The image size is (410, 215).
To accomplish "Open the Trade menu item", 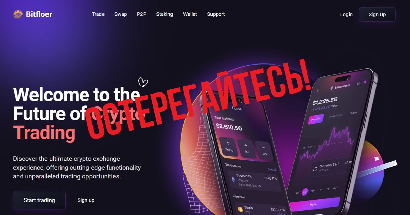I will click(98, 14).
